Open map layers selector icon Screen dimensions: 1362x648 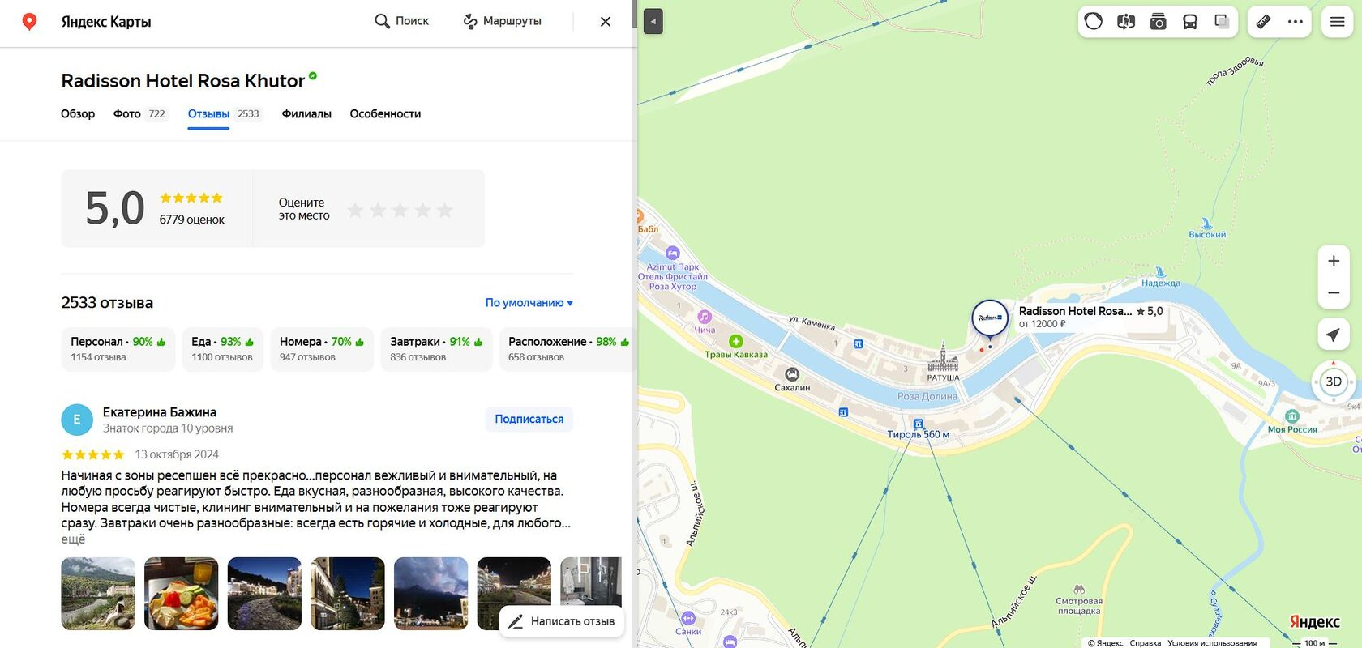pyautogui.click(x=1222, y=21)
